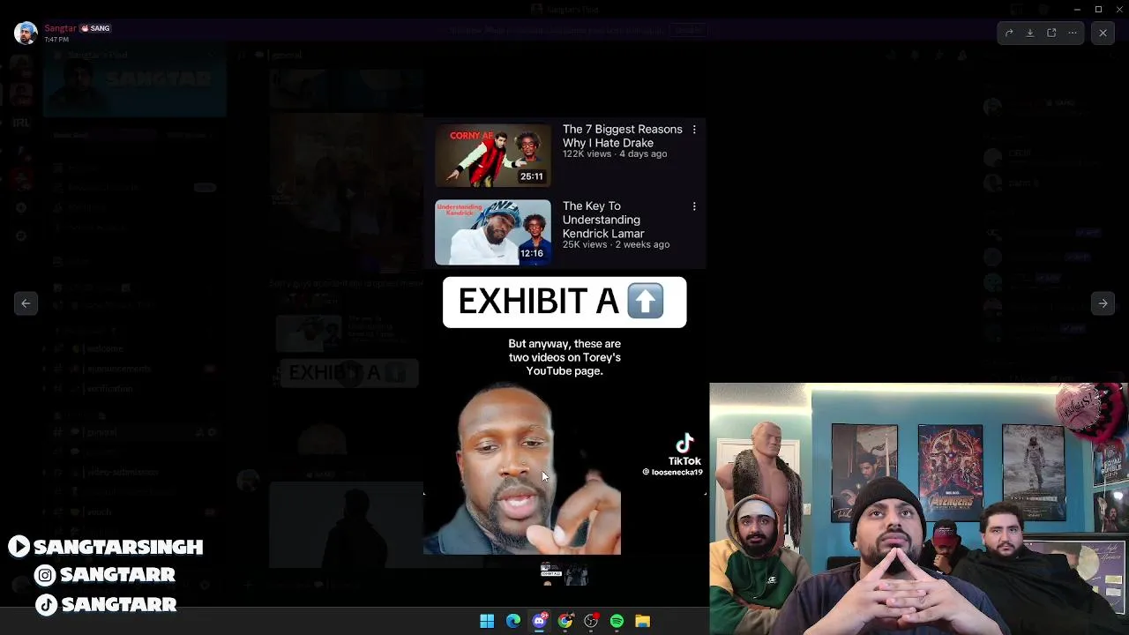Go to the next media item
The width and height of the screenshot is (1129, 635).
coord(1103,303)
